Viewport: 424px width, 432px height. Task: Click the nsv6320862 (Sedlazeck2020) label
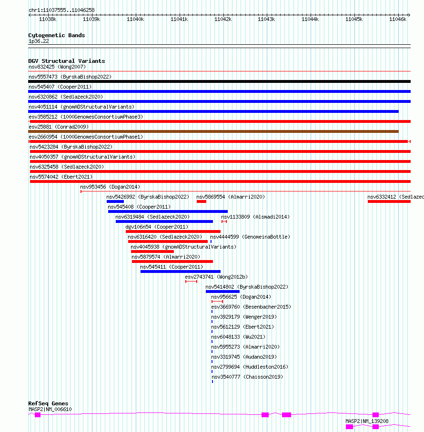click(x=66, y=97)
